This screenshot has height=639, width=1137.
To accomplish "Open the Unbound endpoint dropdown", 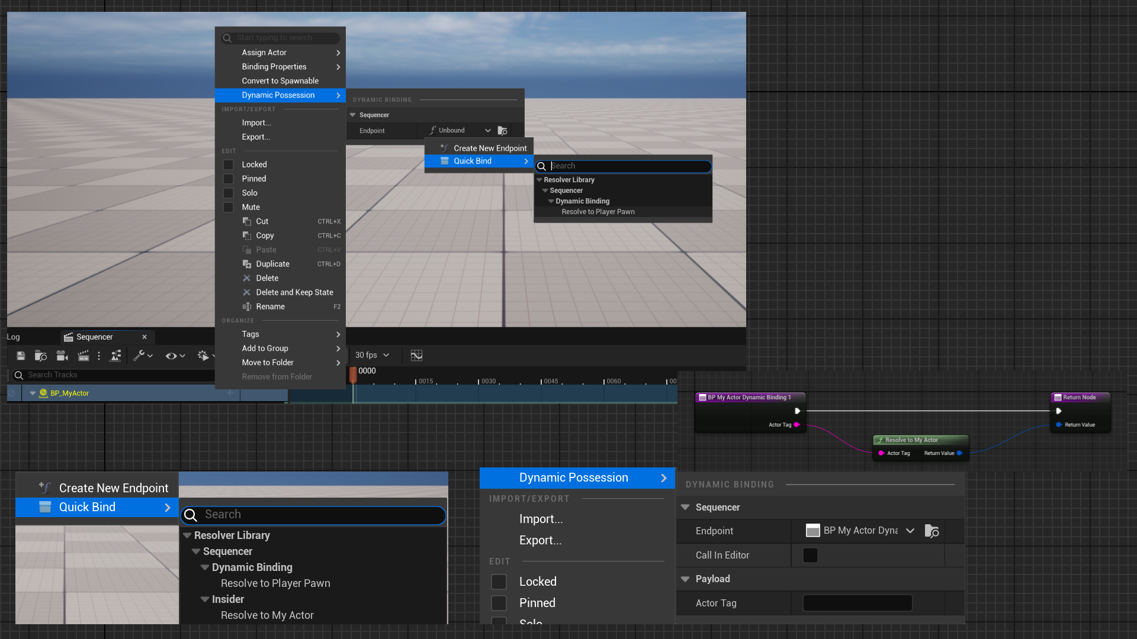I will (487, 131).
